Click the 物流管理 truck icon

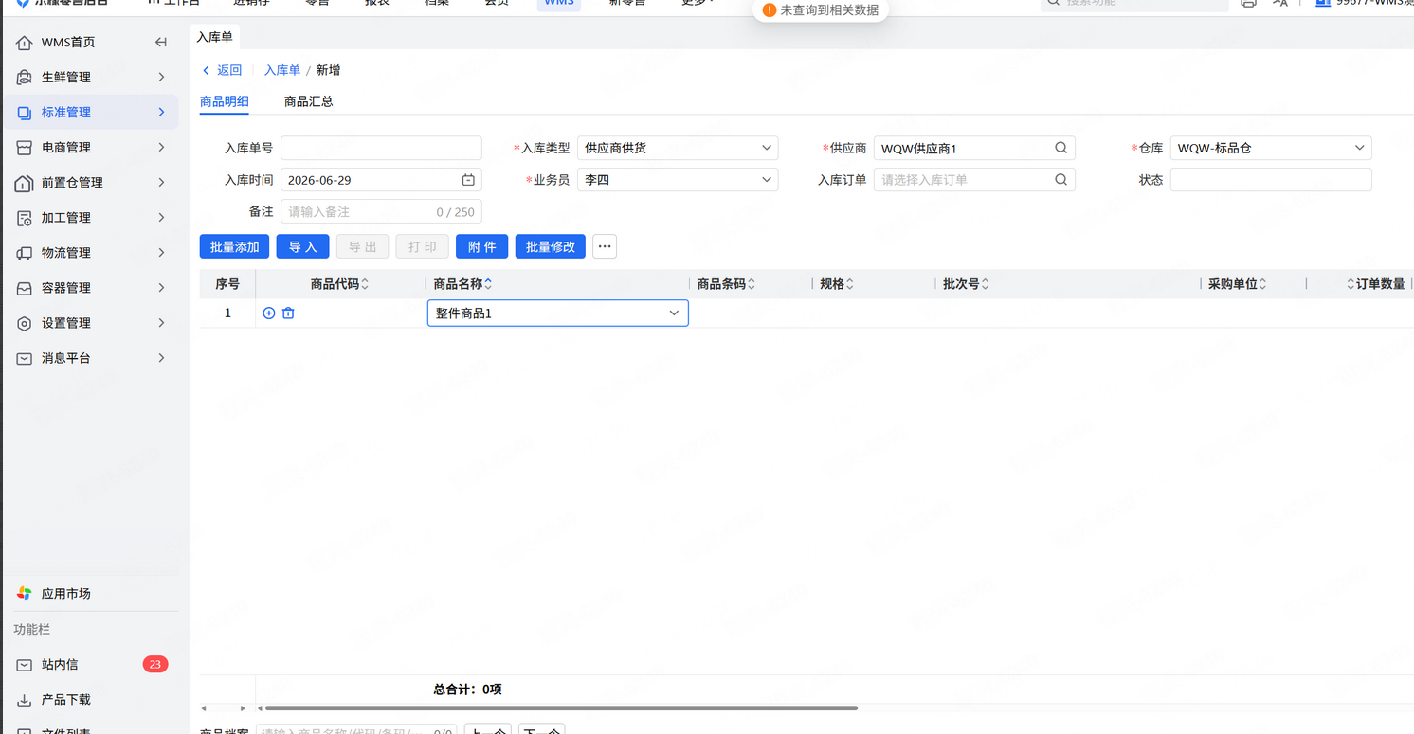point(25,253)
